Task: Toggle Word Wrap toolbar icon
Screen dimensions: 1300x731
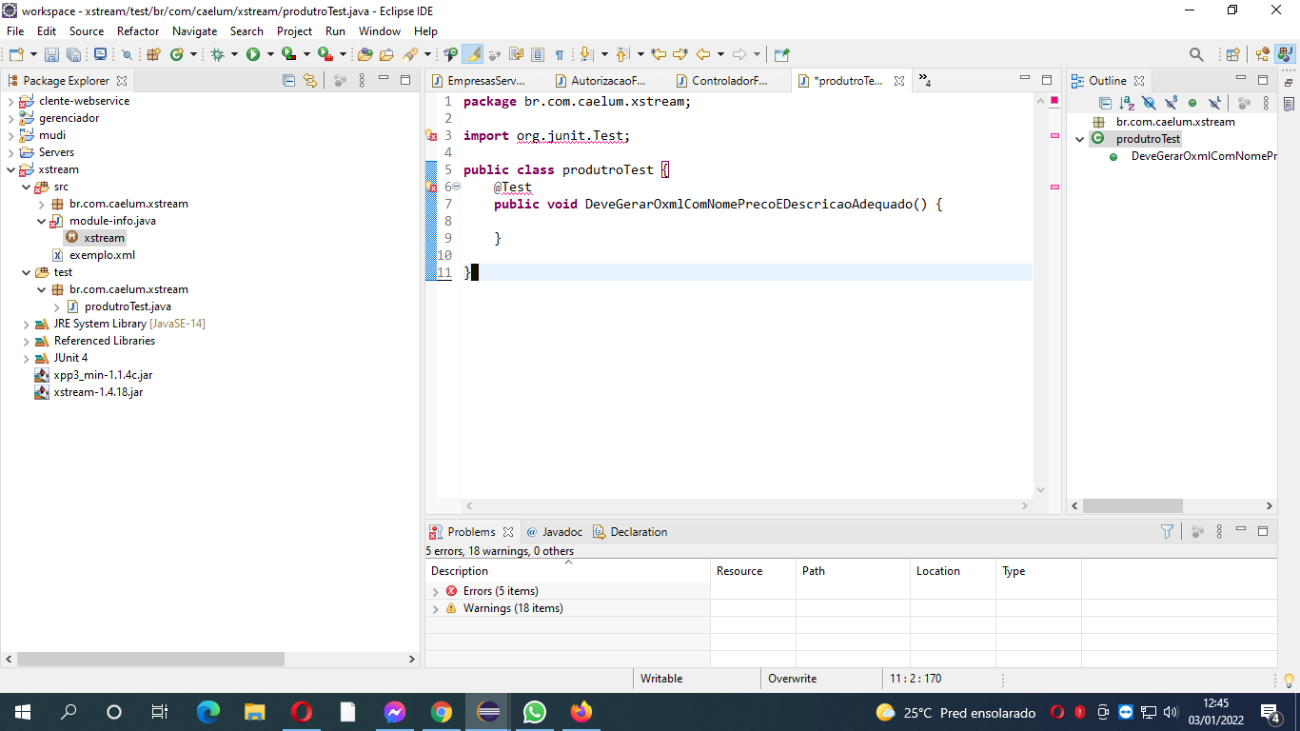Action: point(516,54)
